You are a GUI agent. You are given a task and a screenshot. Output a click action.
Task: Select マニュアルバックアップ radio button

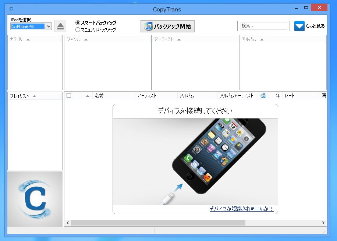coord(78,30)
